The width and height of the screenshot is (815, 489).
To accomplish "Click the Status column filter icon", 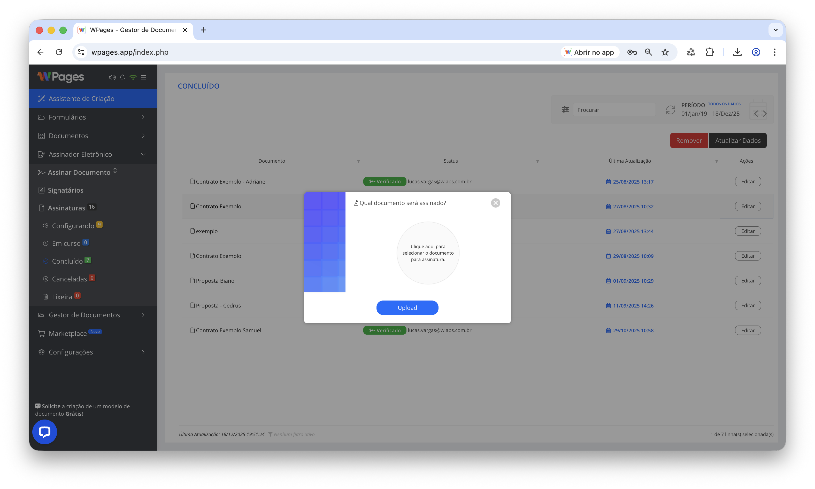I will pos(537,162).
